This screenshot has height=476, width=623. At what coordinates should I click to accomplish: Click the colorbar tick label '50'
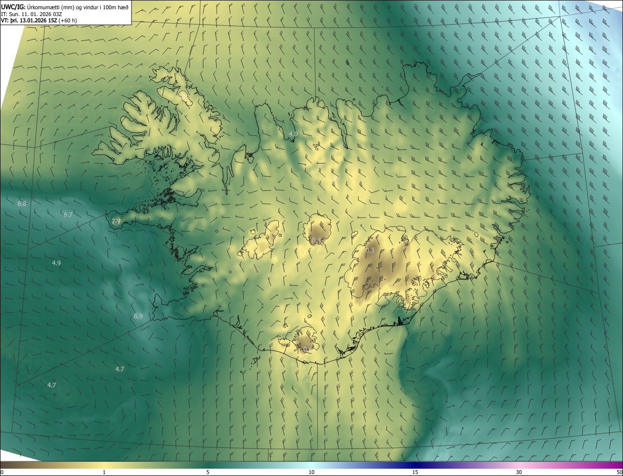(619, 473)
